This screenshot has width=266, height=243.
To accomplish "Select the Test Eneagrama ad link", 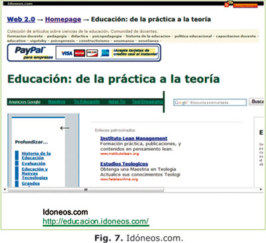I will [x=148, y=102].
